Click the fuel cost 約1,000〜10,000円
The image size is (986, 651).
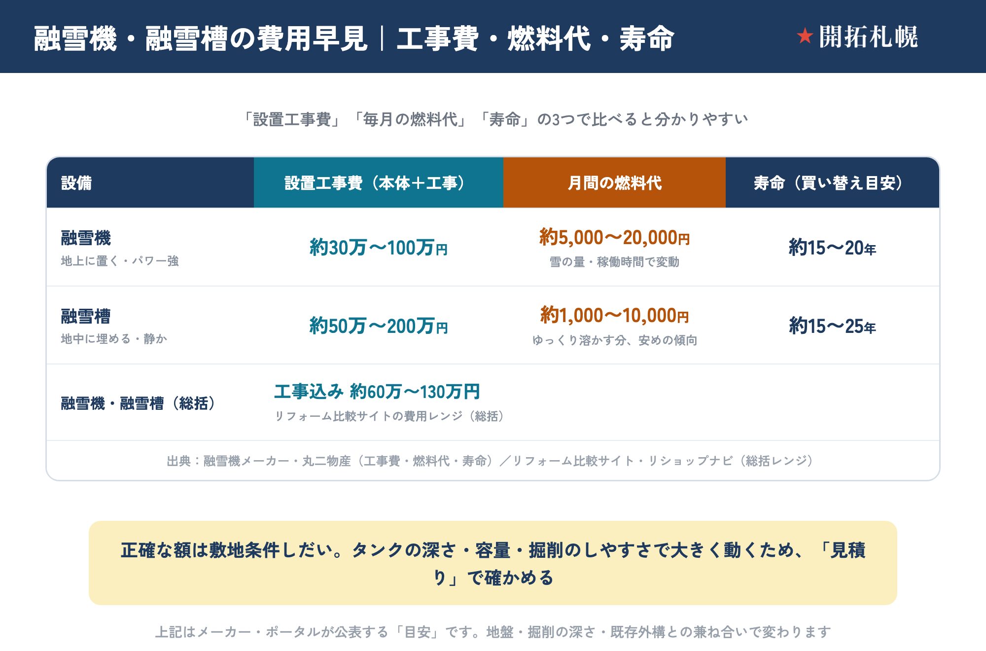614,315
